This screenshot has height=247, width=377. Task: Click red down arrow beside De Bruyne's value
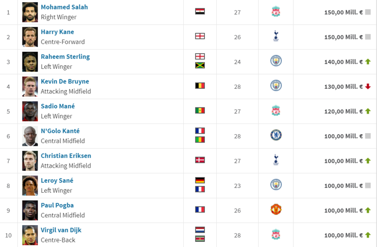pos(368,86)
